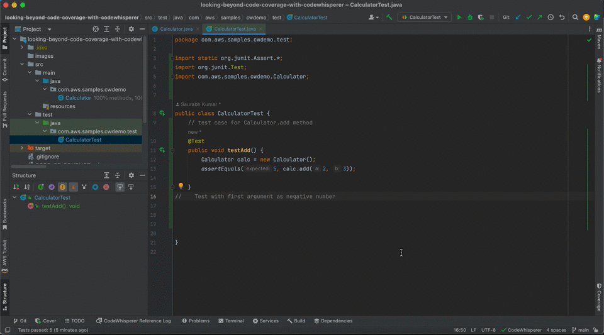Viewport: 604px width, 335px height.
Task: Switch to Calculator.java editor tab
Action: (x=176, y=30)
